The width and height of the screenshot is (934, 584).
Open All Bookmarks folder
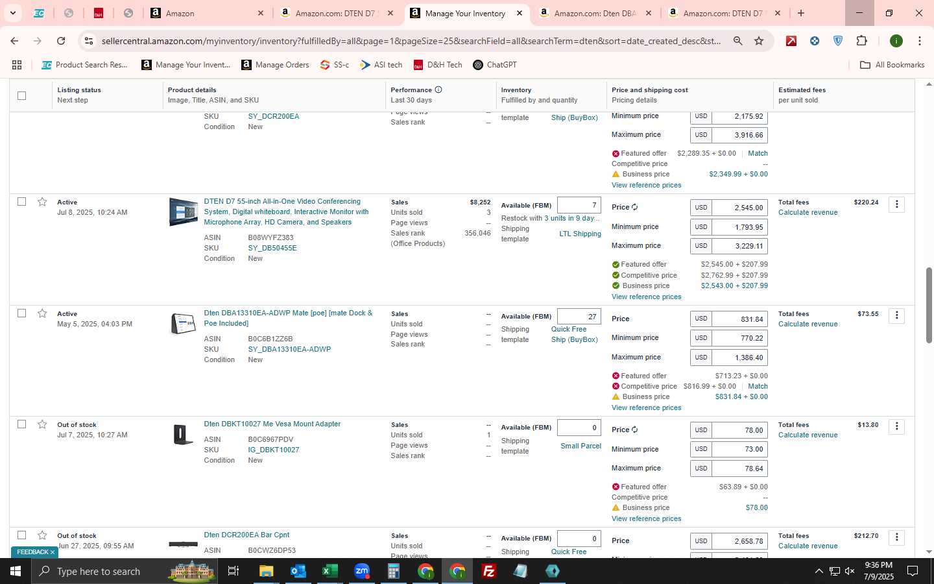click(x=892, y=65)
